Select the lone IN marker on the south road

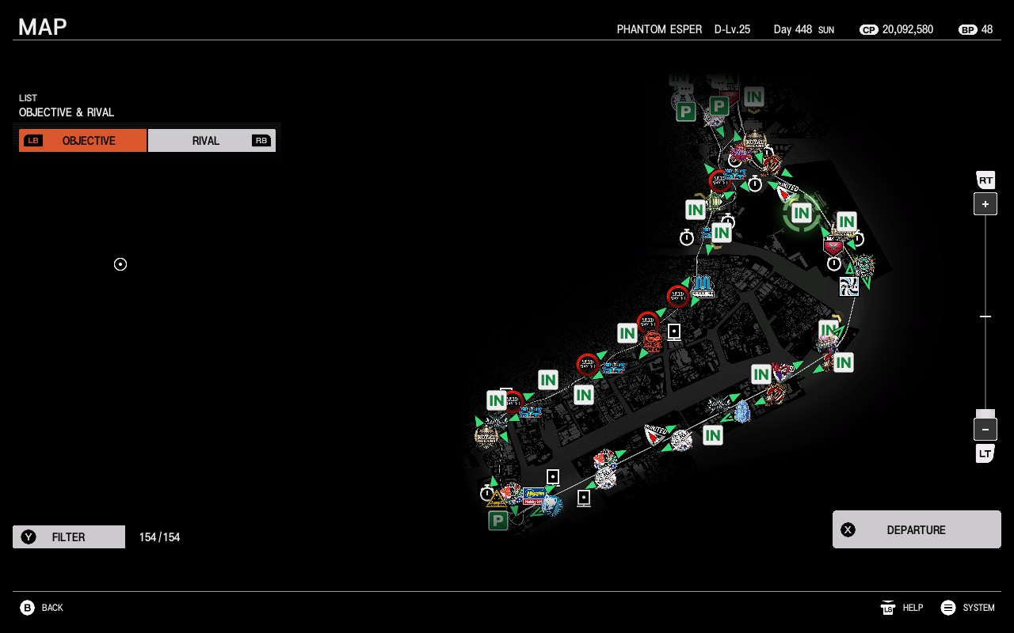coord(713,435)
